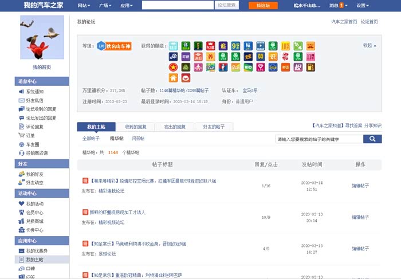This screenshot has height=279, width=401.
Task: Collapse the medals panel with 收起
Action: coord(369,45)
